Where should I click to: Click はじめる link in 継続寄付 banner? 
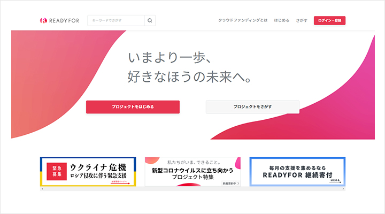point(335,182)
